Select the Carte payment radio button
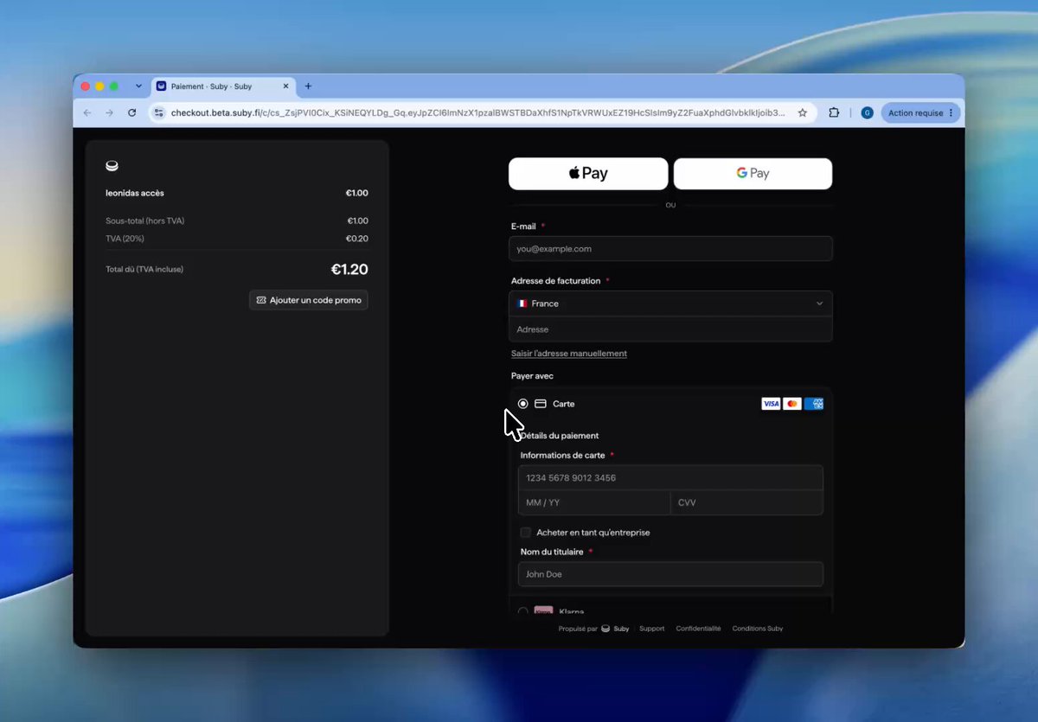 pyautogui.click(x=523, y=404)
